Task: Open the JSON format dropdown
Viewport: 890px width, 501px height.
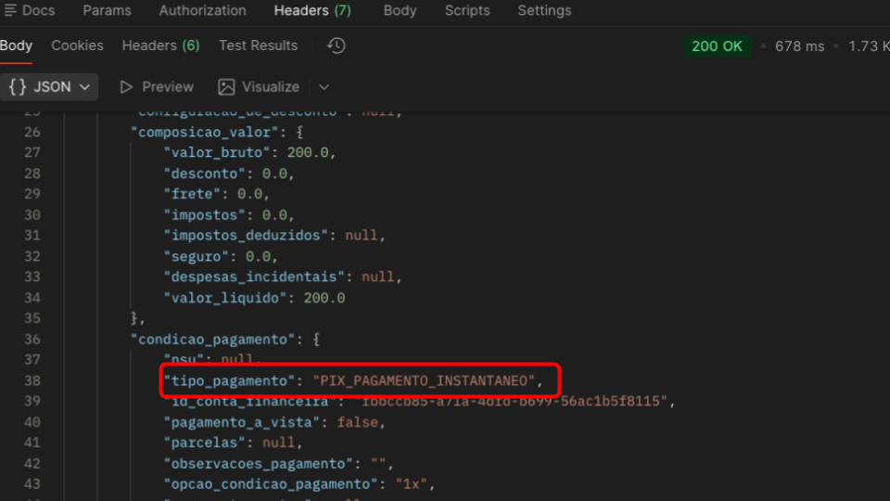Action: 49,87
